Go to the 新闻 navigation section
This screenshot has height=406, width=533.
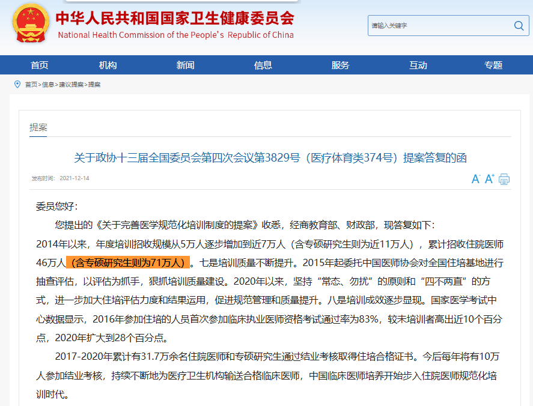[186, 65]
